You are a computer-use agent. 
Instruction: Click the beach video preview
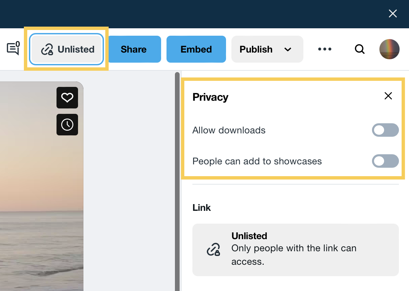click(42, 186)
